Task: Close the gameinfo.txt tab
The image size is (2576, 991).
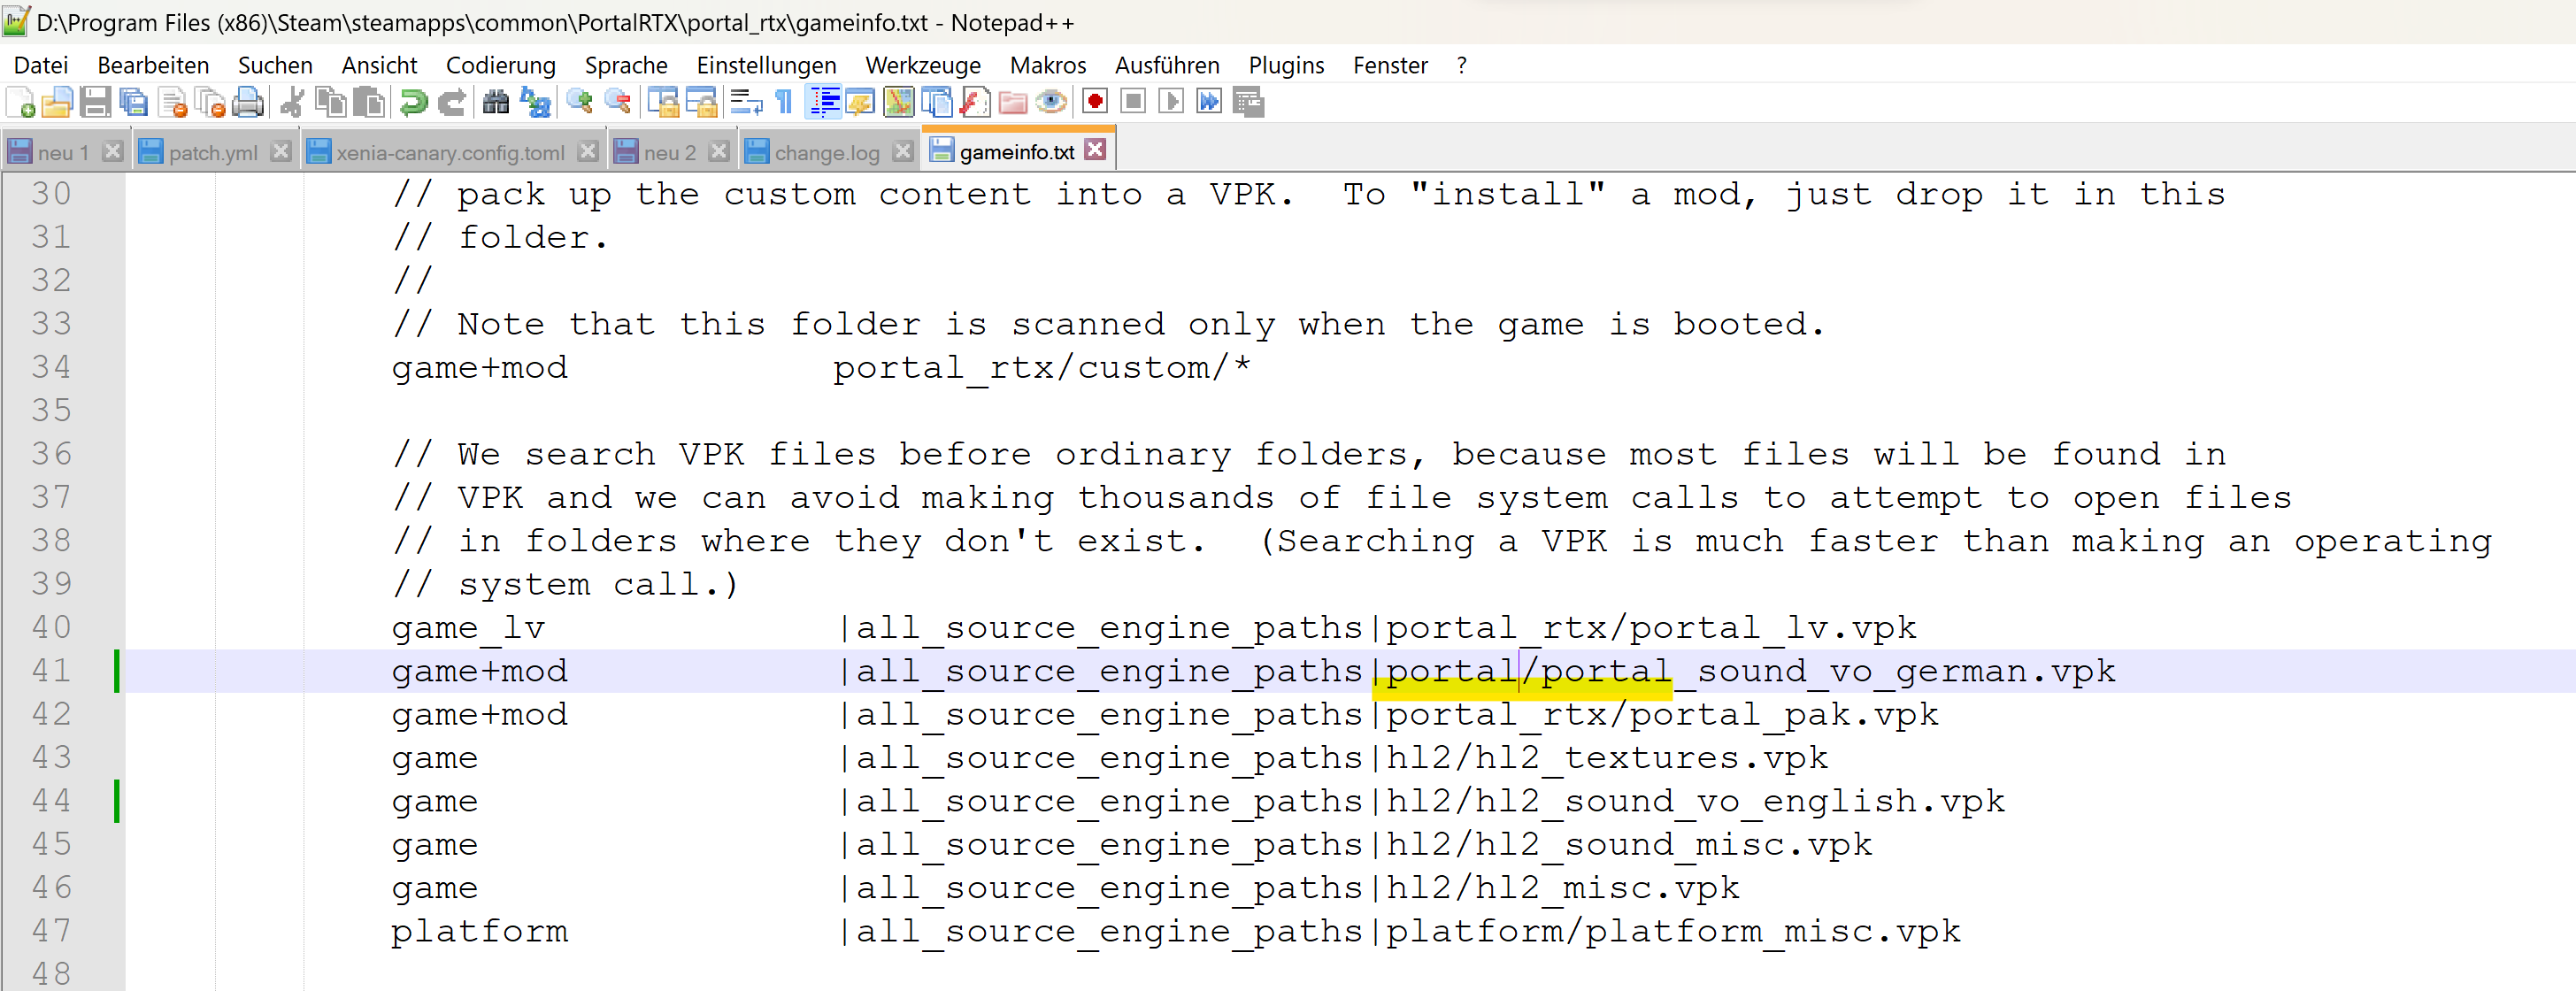Action: pos(1096,150)
